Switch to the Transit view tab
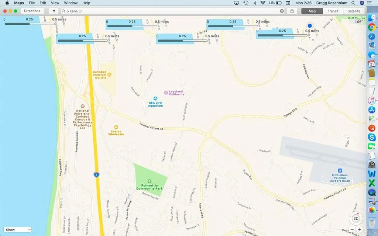 coord(333,11)
